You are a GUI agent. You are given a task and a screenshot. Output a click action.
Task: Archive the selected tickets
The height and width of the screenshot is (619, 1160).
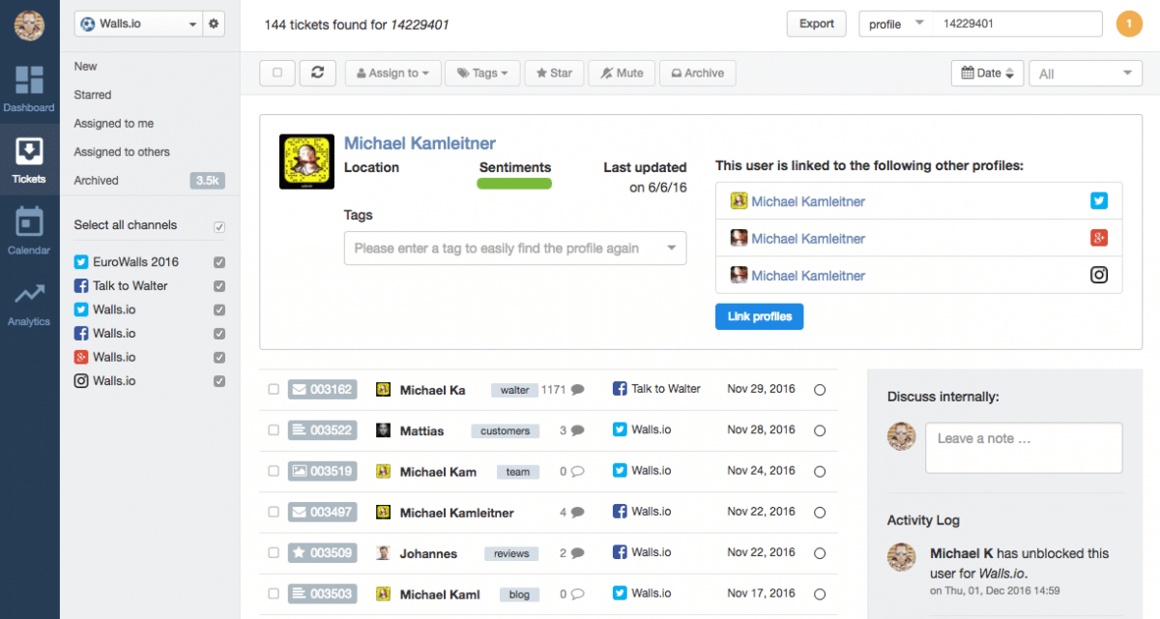(697, 74)
